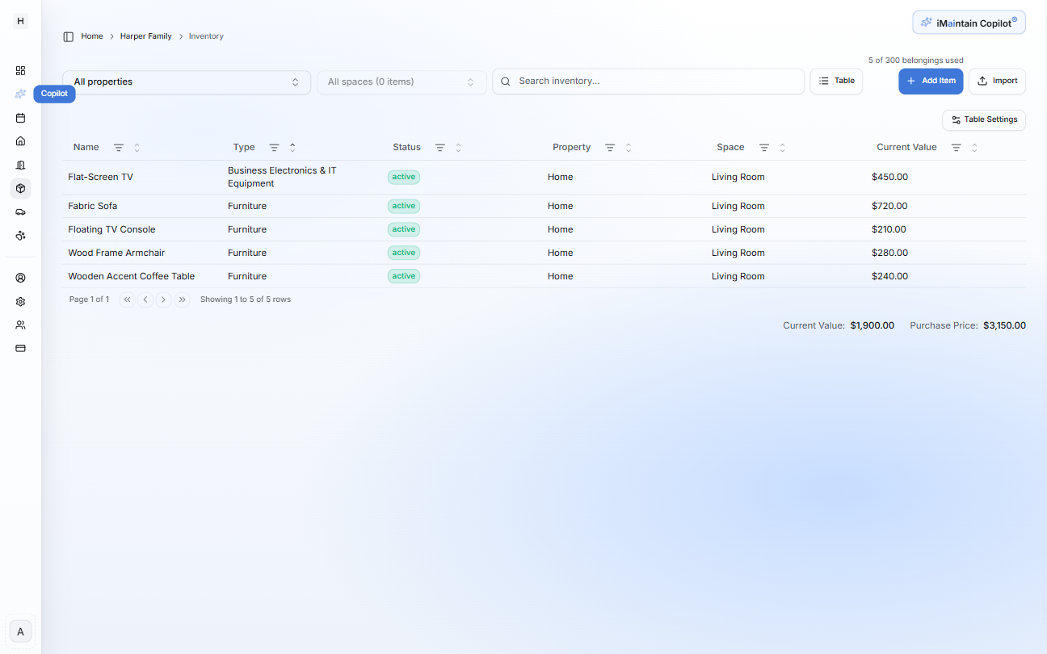Open the account profile icon in sidebar
This screenshot has height=654, width=1047.
20,277
